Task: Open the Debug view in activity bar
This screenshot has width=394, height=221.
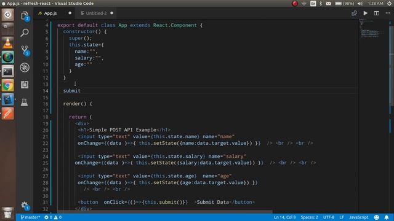Action: 25,68
